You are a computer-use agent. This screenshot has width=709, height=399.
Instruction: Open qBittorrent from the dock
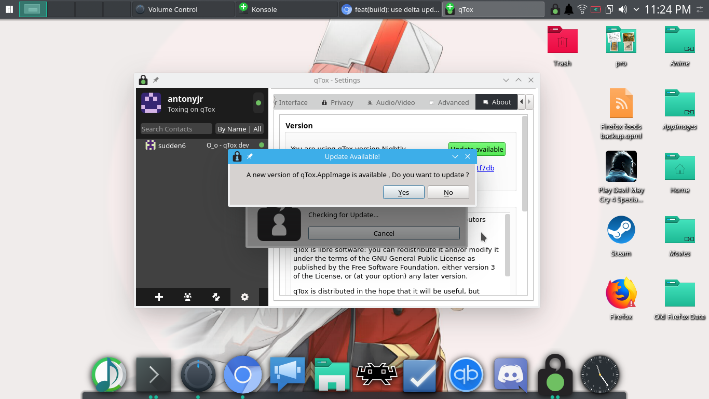click(x=466, y=375)
